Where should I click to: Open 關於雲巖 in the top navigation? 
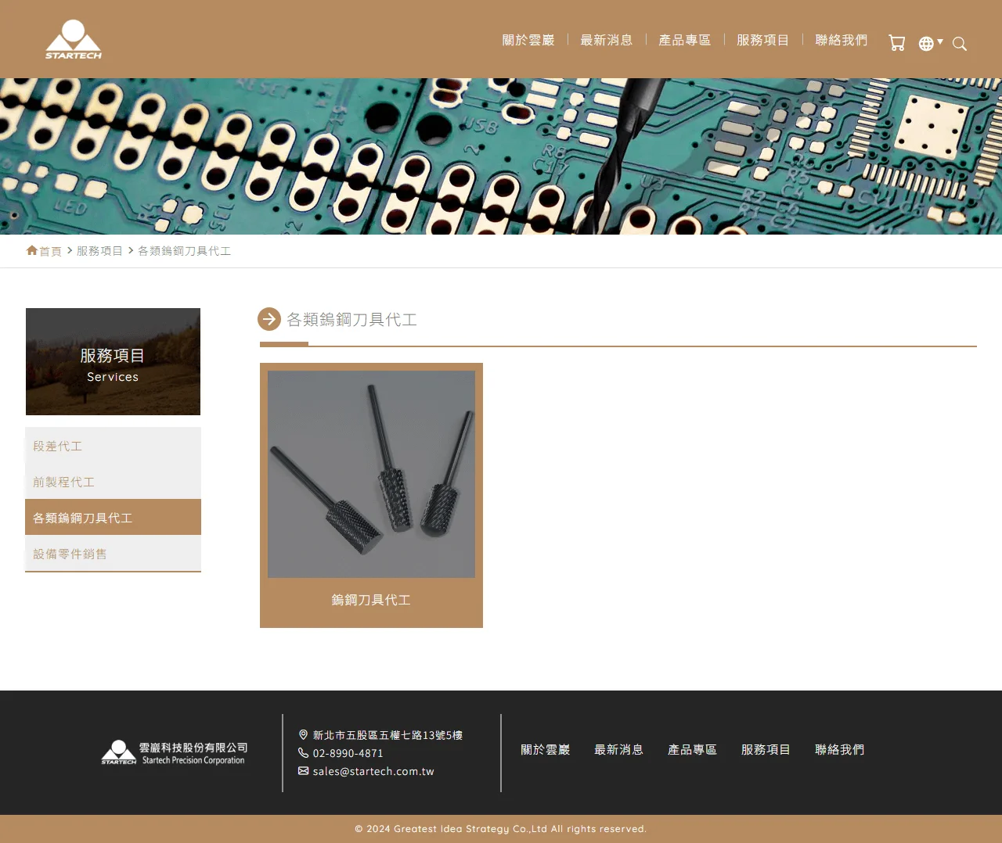(528, 40)
